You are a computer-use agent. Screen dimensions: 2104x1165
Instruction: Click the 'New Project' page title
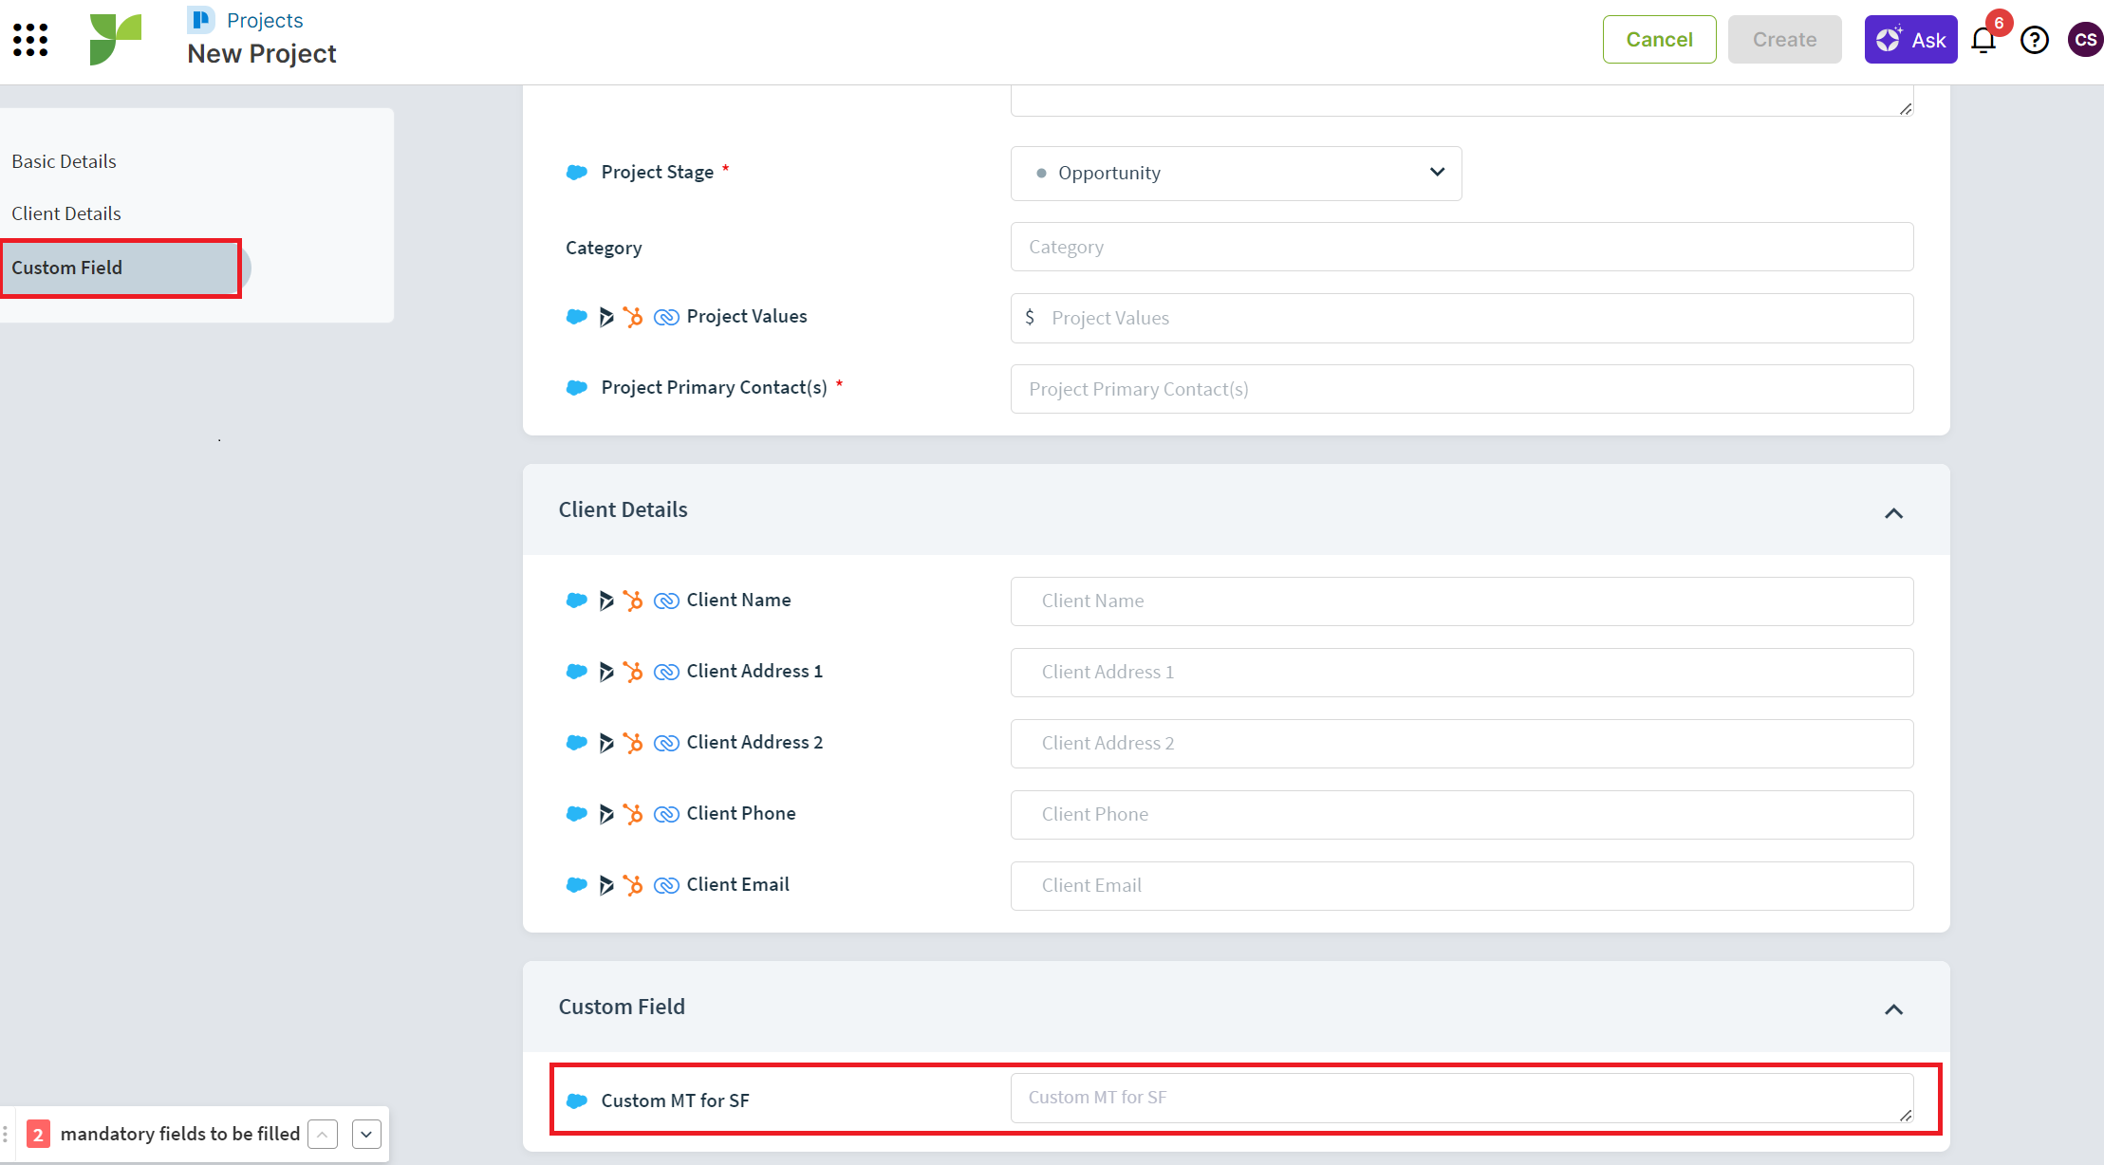coord(262,54)
